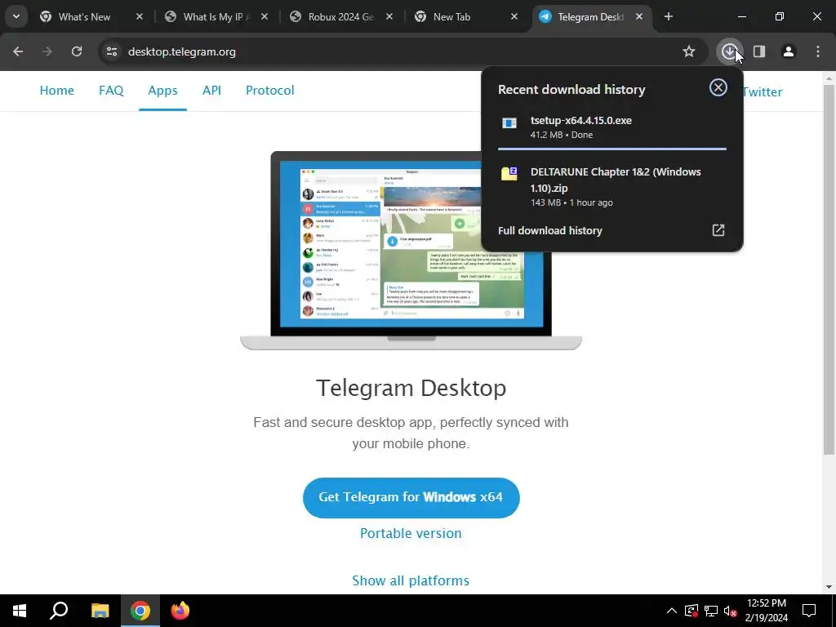
Task: Close the What Is My IP tab
Action: point(265,16)
